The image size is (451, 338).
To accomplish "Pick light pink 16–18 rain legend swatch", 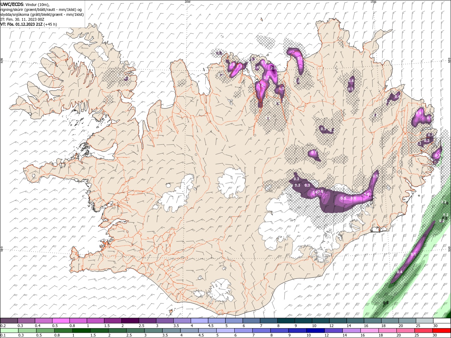I will click(369, 330).
